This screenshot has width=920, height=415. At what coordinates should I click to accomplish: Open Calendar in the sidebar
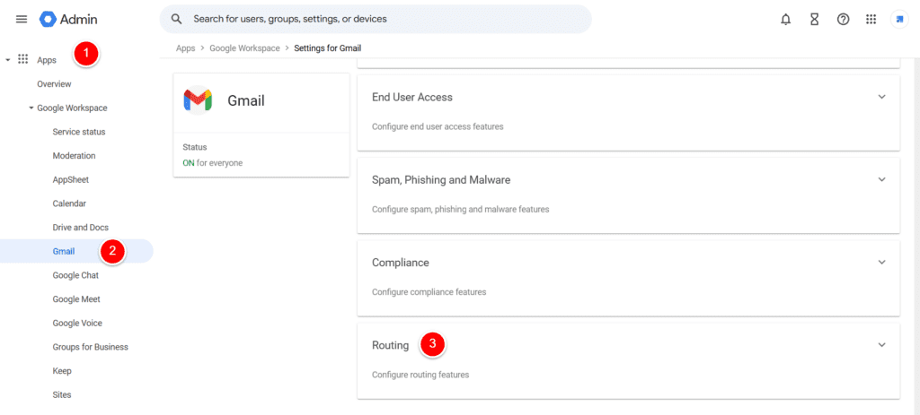pyautogui.click(x=69, y=203)
